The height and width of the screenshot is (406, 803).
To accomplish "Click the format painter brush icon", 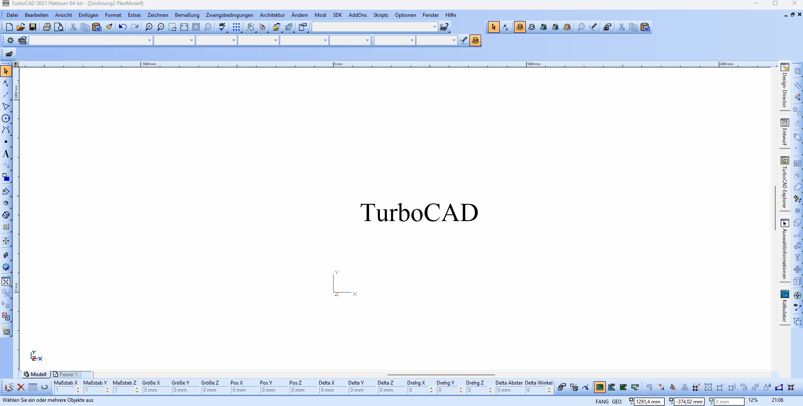I will [x=109, y=27].
